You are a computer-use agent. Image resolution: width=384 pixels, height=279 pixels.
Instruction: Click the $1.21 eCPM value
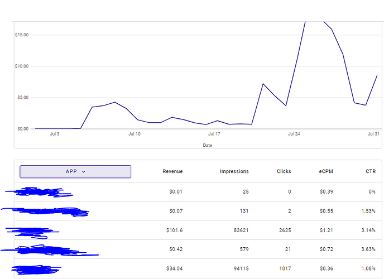point(327,230)
